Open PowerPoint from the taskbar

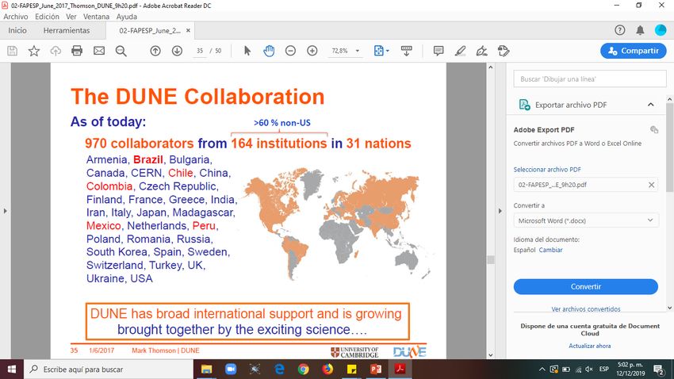(x=376, y=369)
